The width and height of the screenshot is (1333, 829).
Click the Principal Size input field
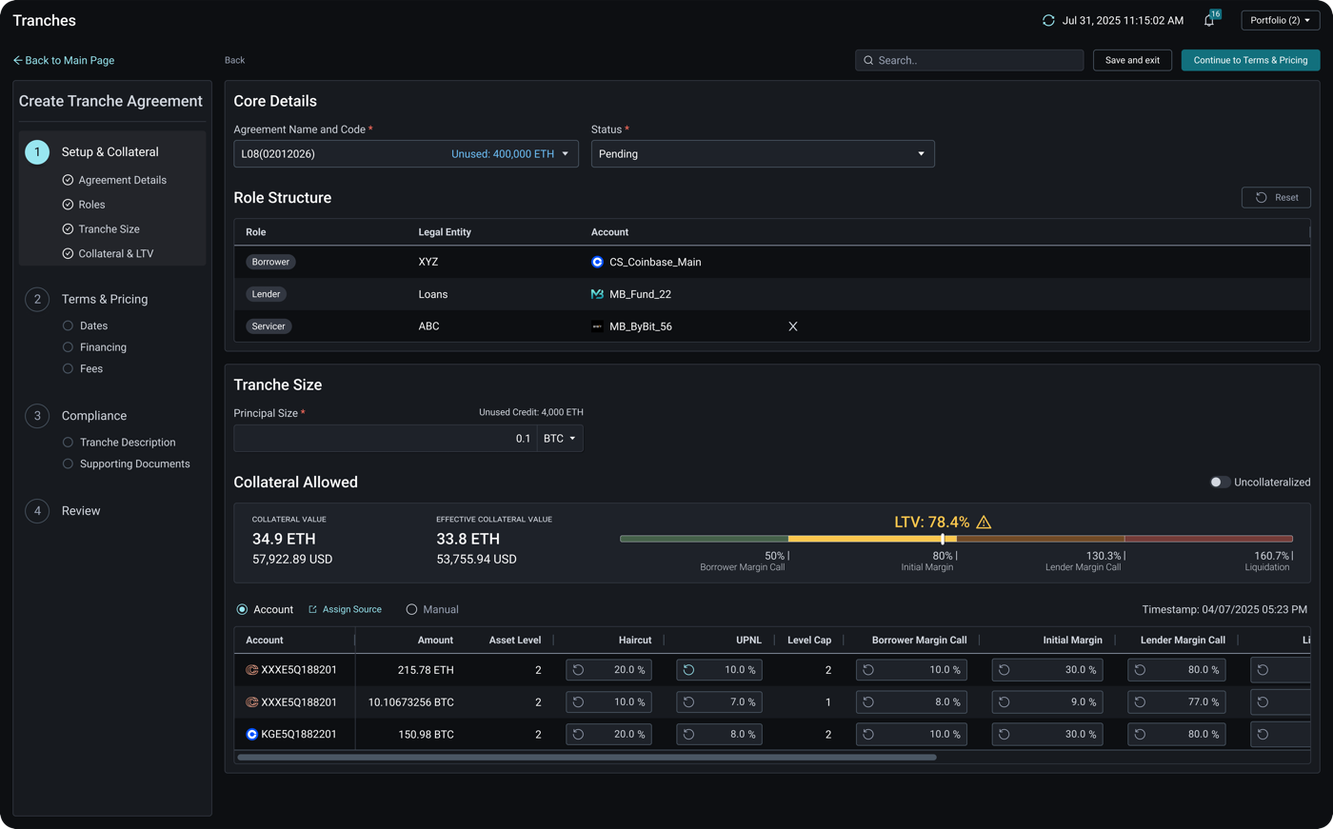[x=385, y=439]
